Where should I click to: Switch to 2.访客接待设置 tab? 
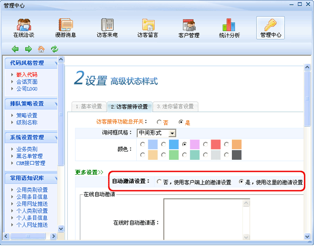(129, 107)
